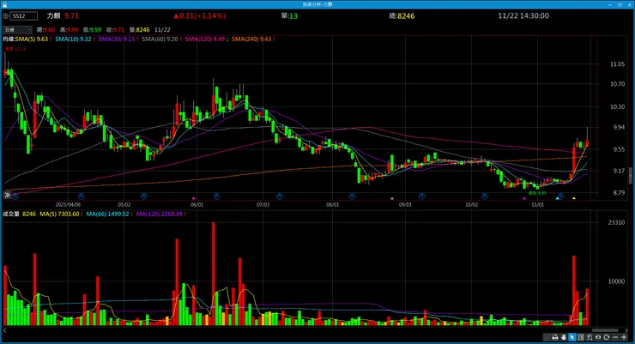Click the timestamp 11/22 14:30:00
Viewport: 635px width, 344px height.
[x=523, y=15]
